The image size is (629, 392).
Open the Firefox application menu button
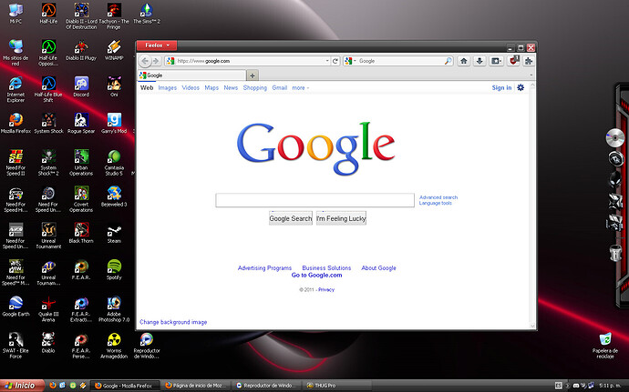pyautogui.click(x=156, y=45)
